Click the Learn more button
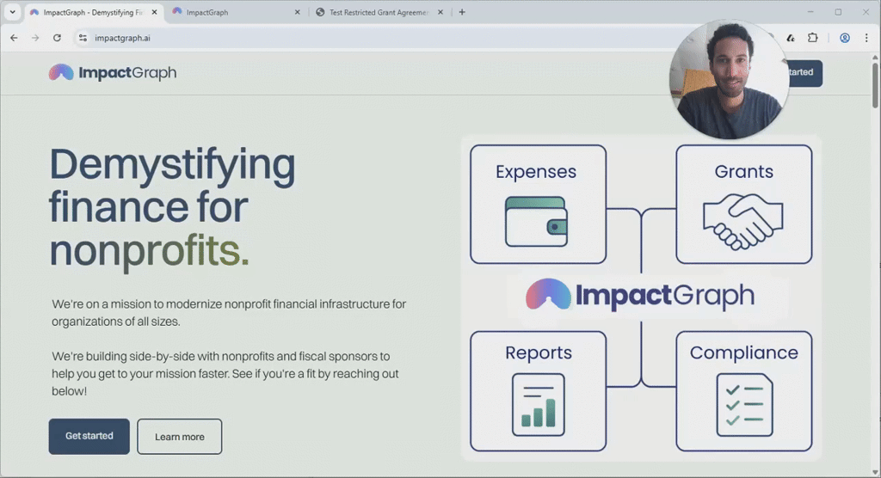This screenshot has width=881, height=478. tap(179, 437)
